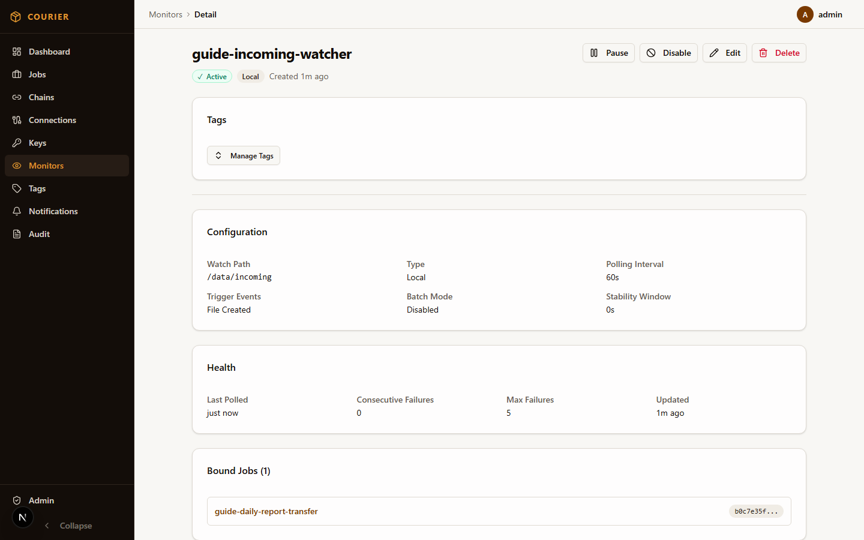Open Dashboard from the sidebar icon
864x540 pixels.
coord(17,52)
